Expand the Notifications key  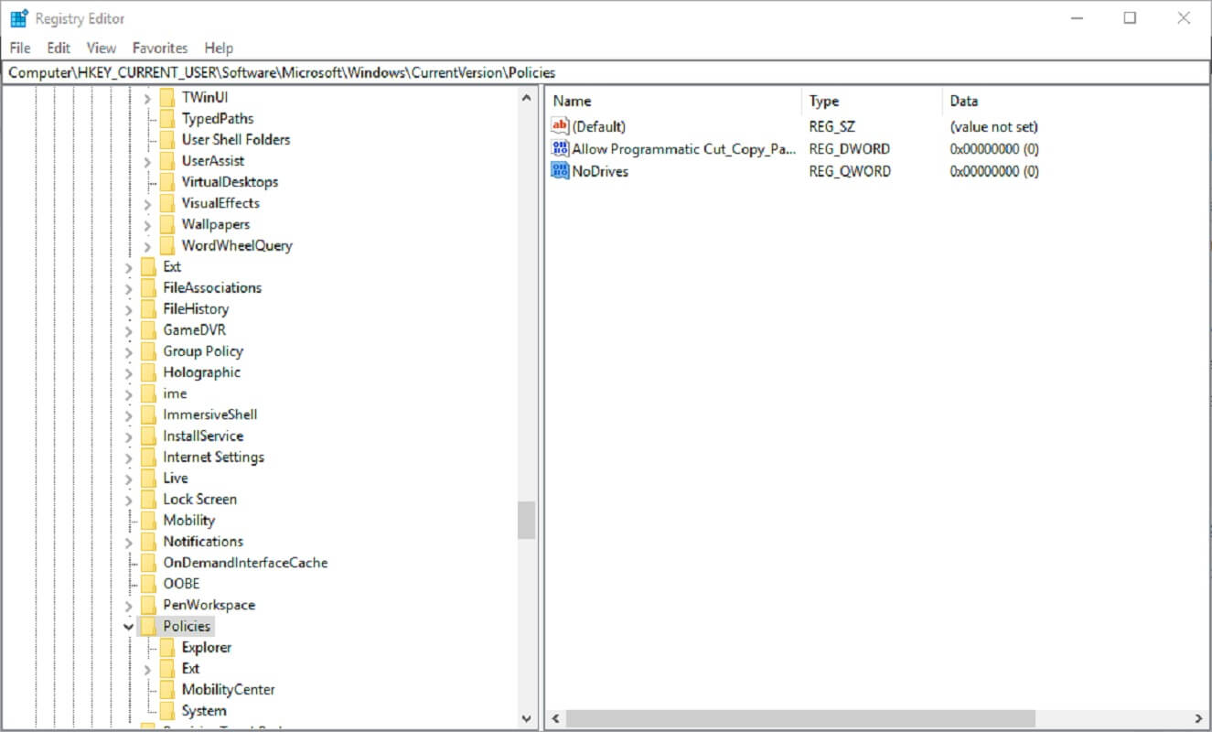pos(129,541)
